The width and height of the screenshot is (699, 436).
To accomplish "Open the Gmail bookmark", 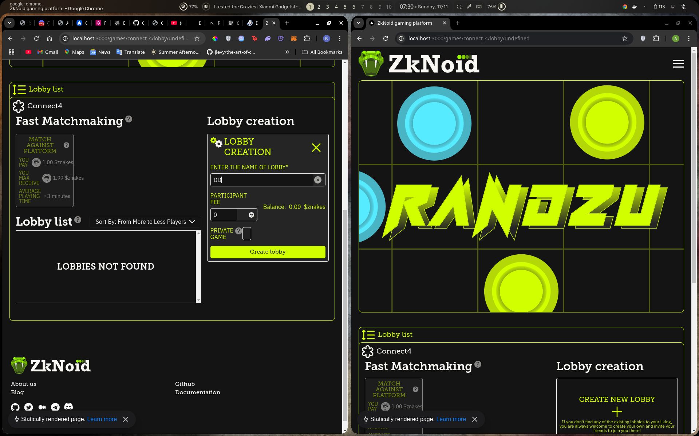I will point(48,52).
